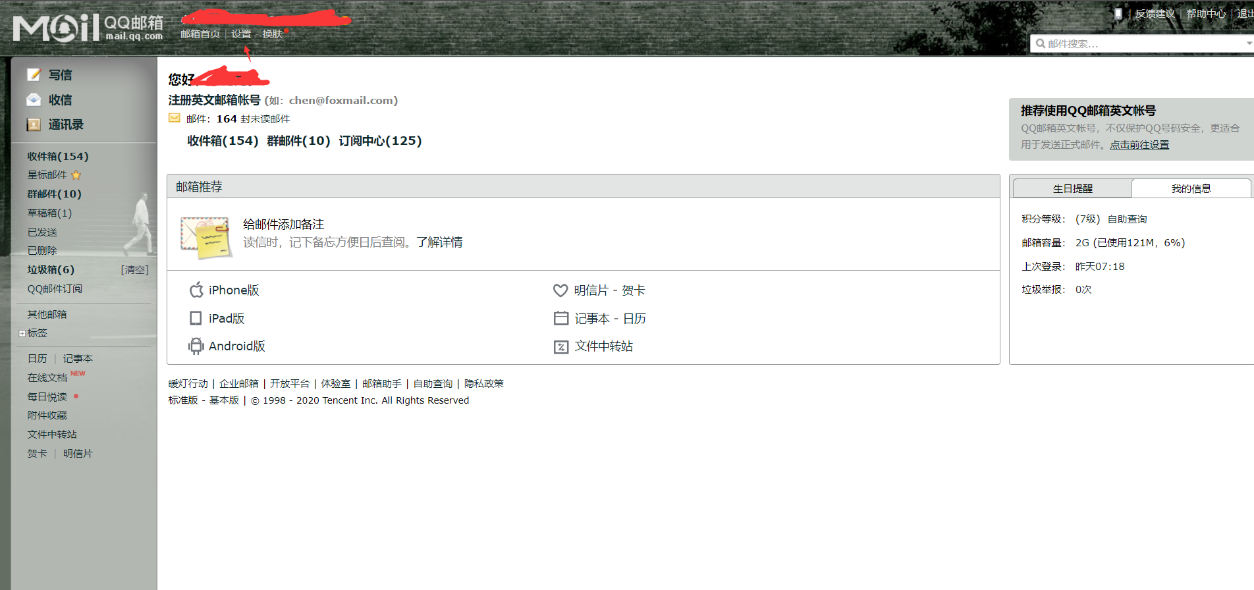Open the mail search dropdown arrow
Screen dimensions: 1254x590
coord(1249,43)
